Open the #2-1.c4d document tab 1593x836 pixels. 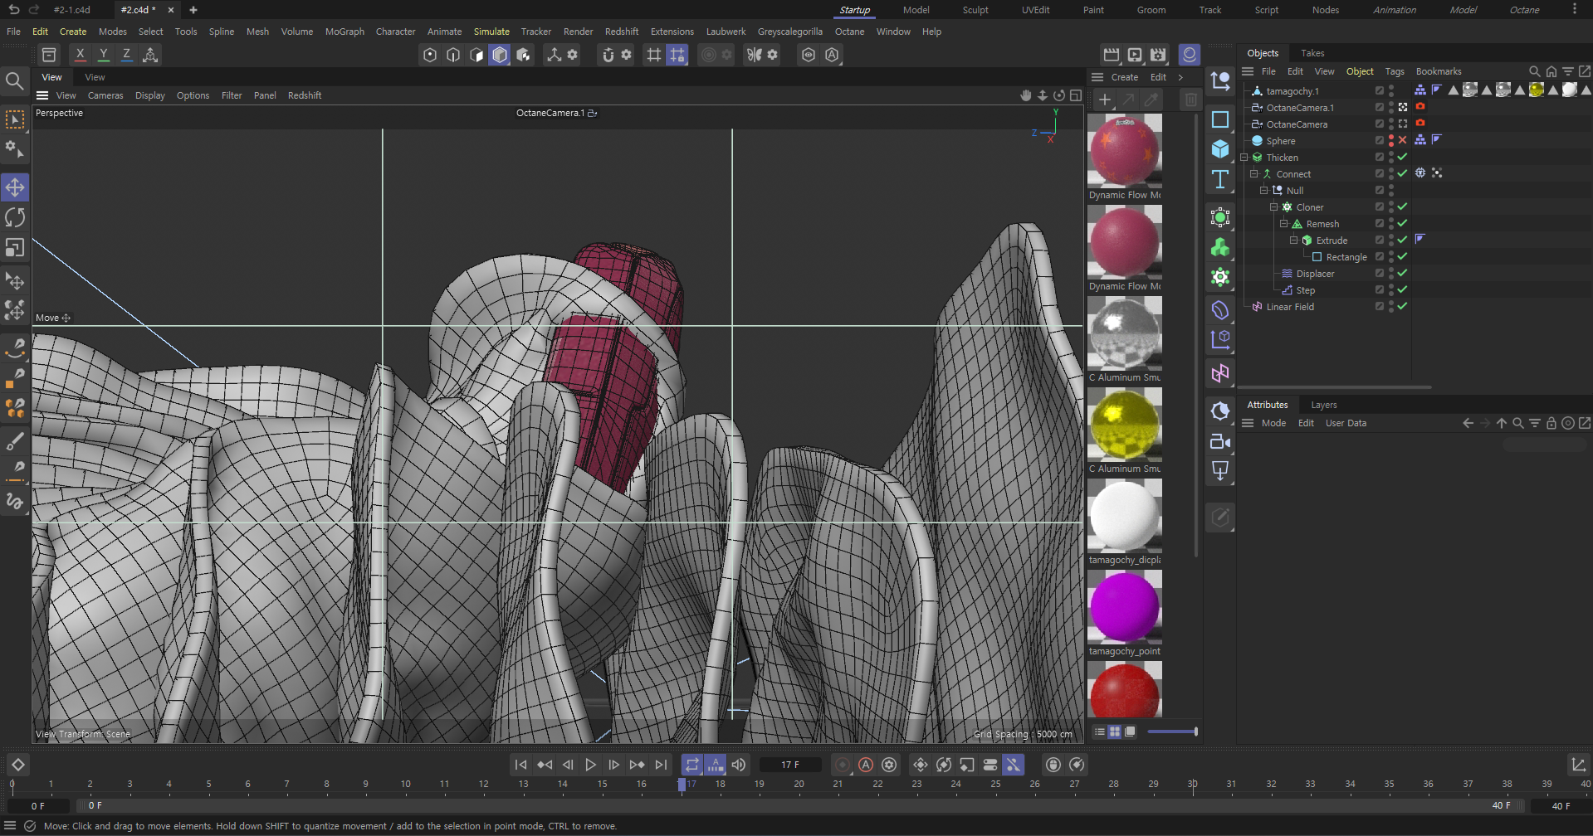click(71, 10)
